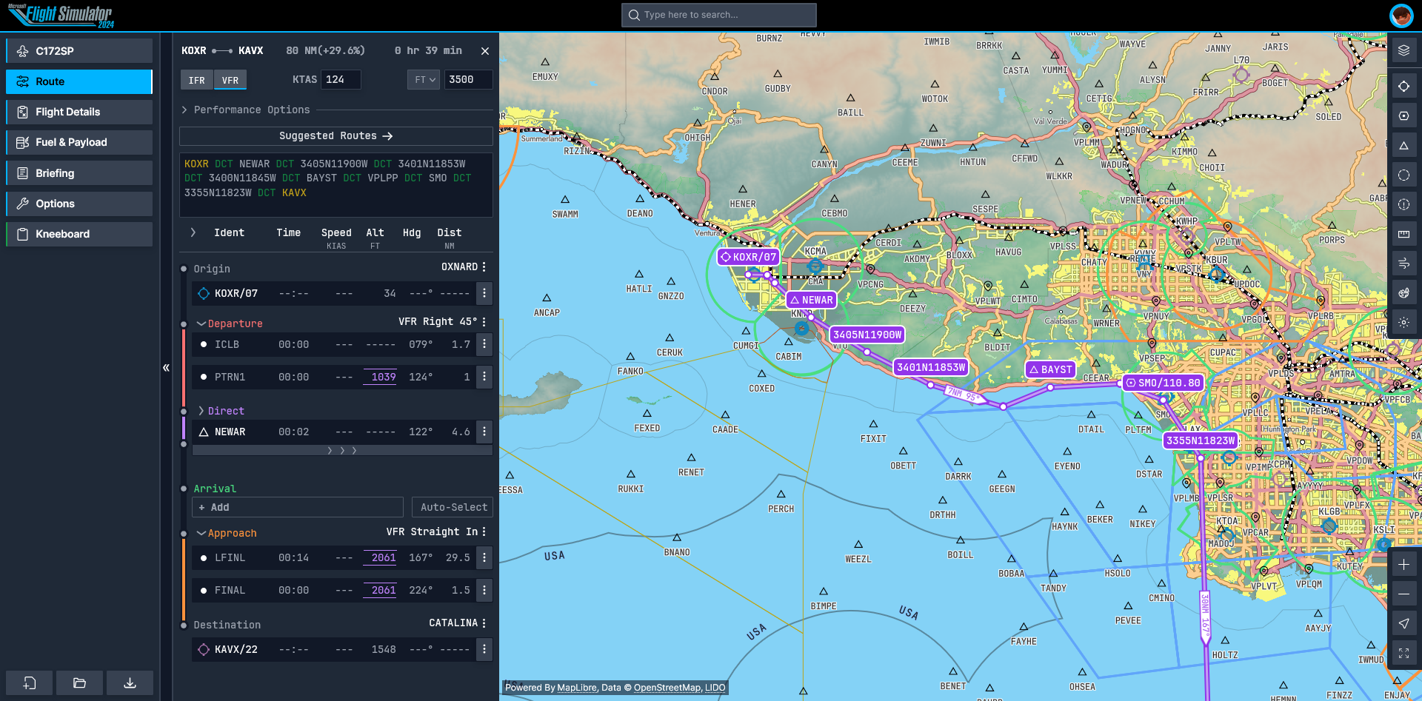1422x701 pixels.
Task: Go to the Kneeboard tab
Action: click(x=79, y=234)
